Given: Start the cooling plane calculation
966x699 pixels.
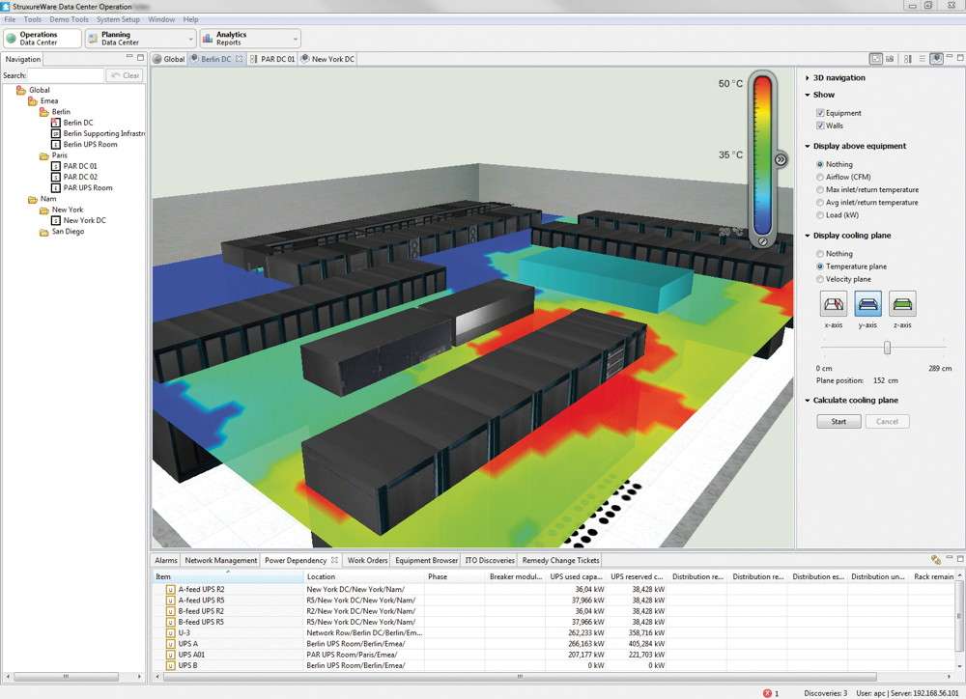Looking at the screenshot, I should coord(838,421).
